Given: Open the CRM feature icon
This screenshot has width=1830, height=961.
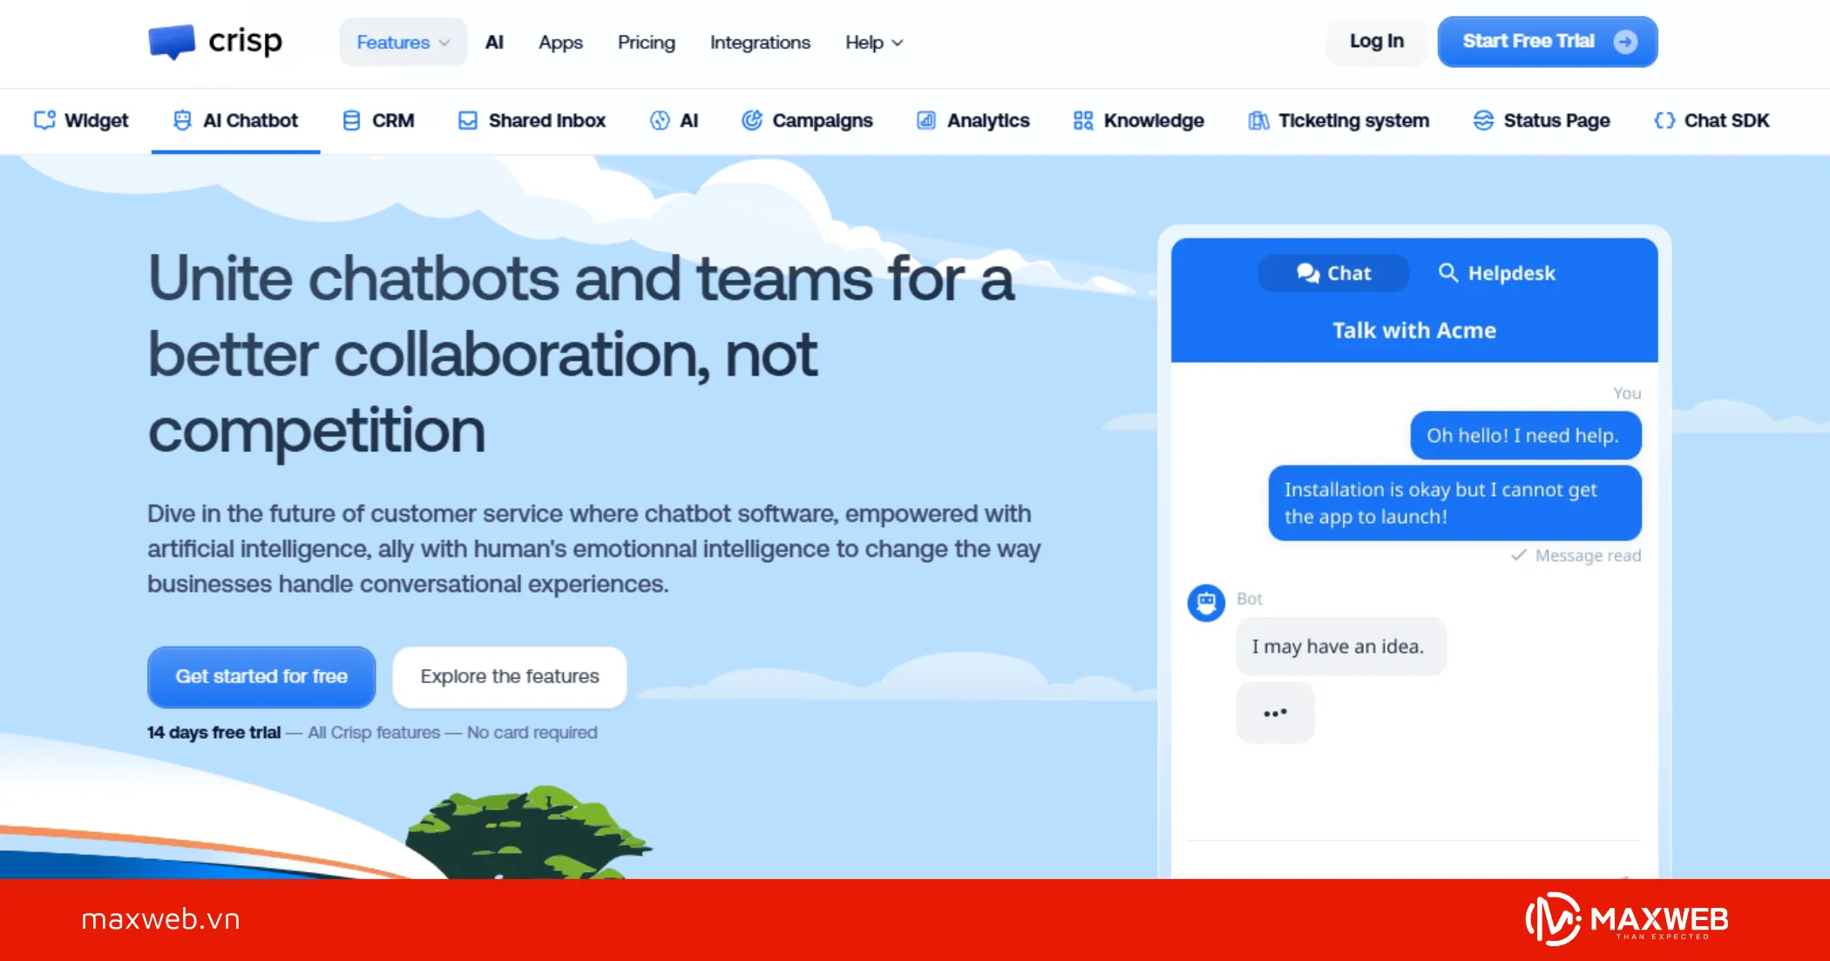Looking at the screenshot, I should tap(351, 120).
